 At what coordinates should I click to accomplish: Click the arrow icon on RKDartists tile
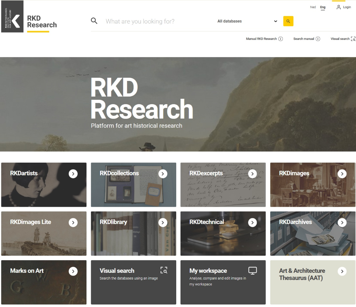73,174
